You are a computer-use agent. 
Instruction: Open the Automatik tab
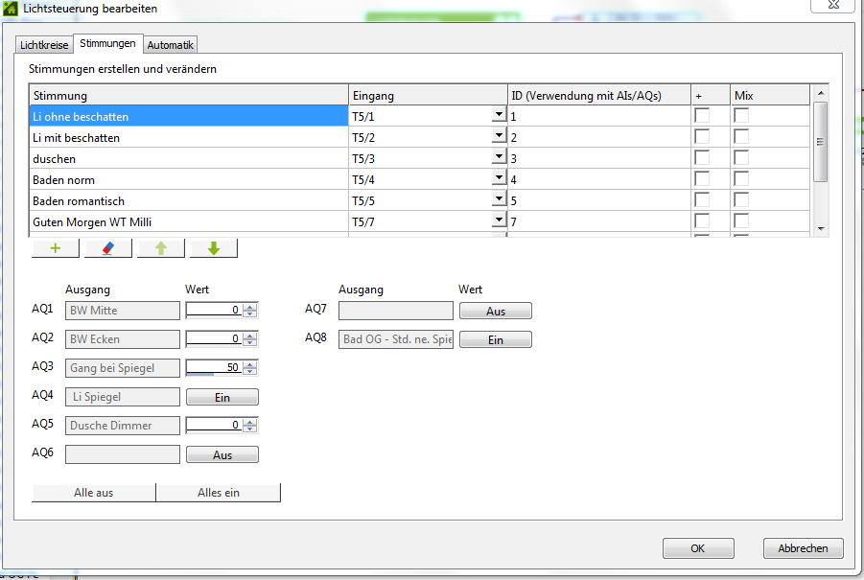click(x=171, y=45)
